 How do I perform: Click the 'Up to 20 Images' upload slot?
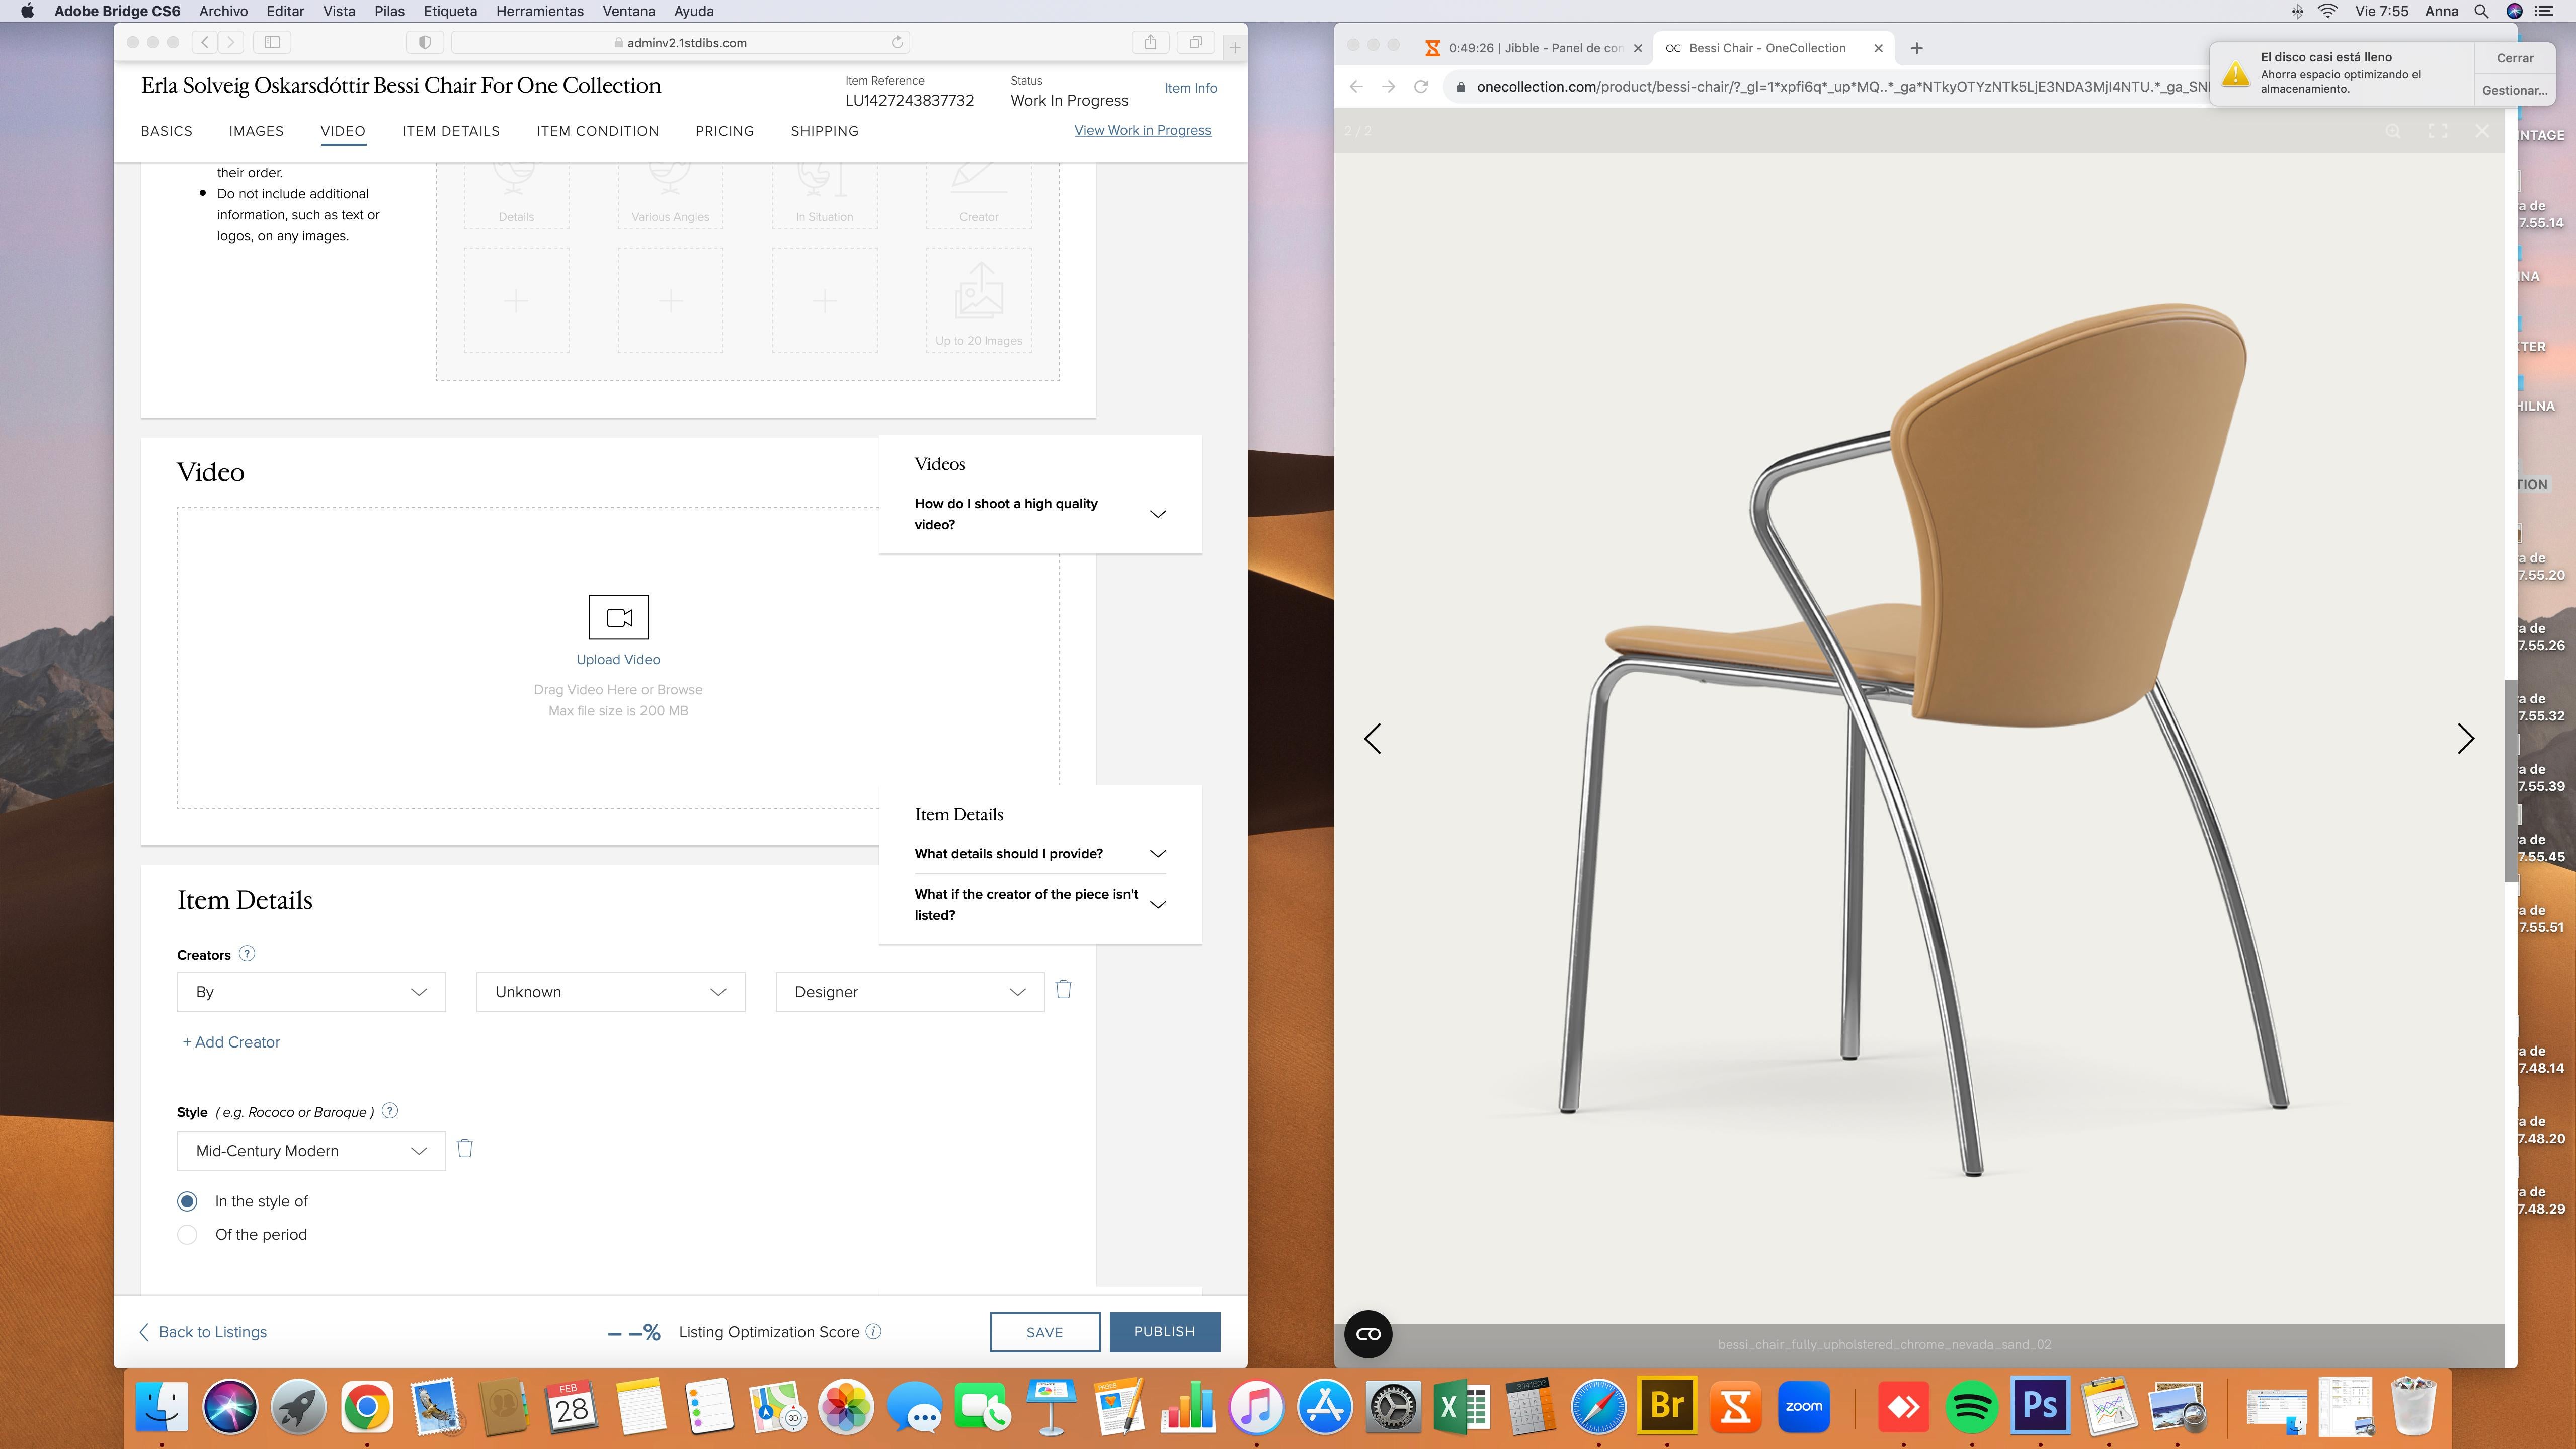(x=979, y=300)
